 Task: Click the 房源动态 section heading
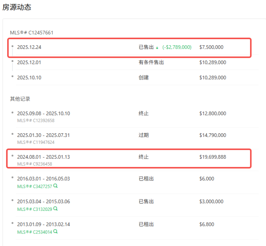[17, 7]
